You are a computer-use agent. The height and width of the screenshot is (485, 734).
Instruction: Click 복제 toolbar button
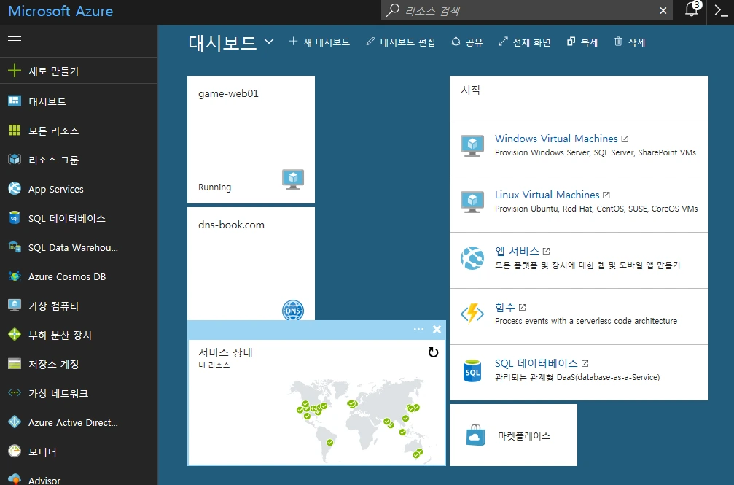tap(582, 42)
